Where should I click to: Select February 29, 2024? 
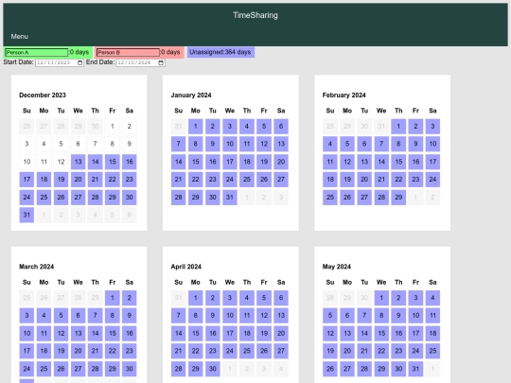click(x=398, y=198)
